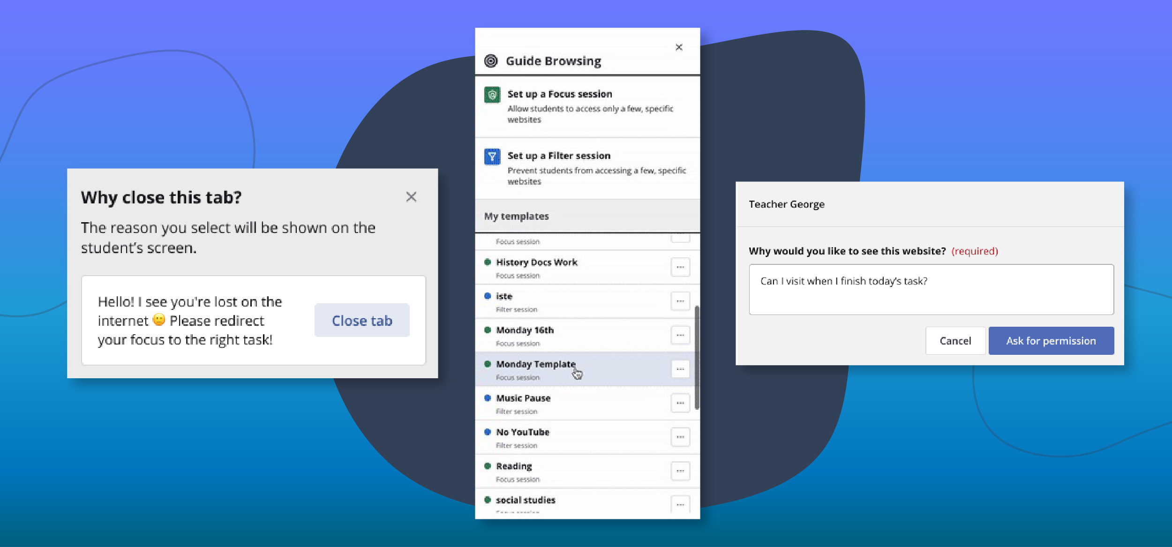The height and width of the screenshot is (547, 1172).
Task: Click the templates list scrollbar
Action: point(697,357)
